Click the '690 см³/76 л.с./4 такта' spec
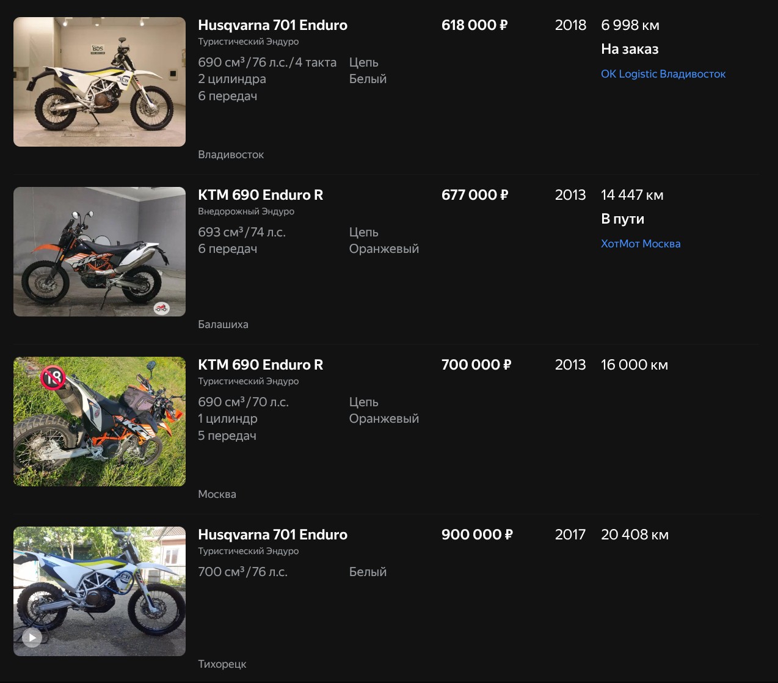778x683 pixels. pyautogui.click(x=267, y=62)
